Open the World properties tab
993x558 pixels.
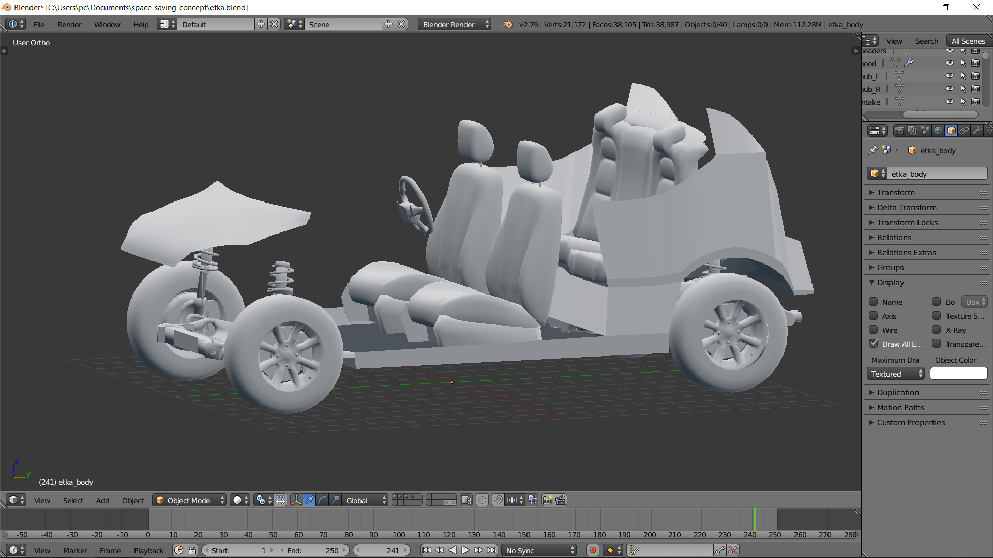pyautogui.click(x=938, y=131)
